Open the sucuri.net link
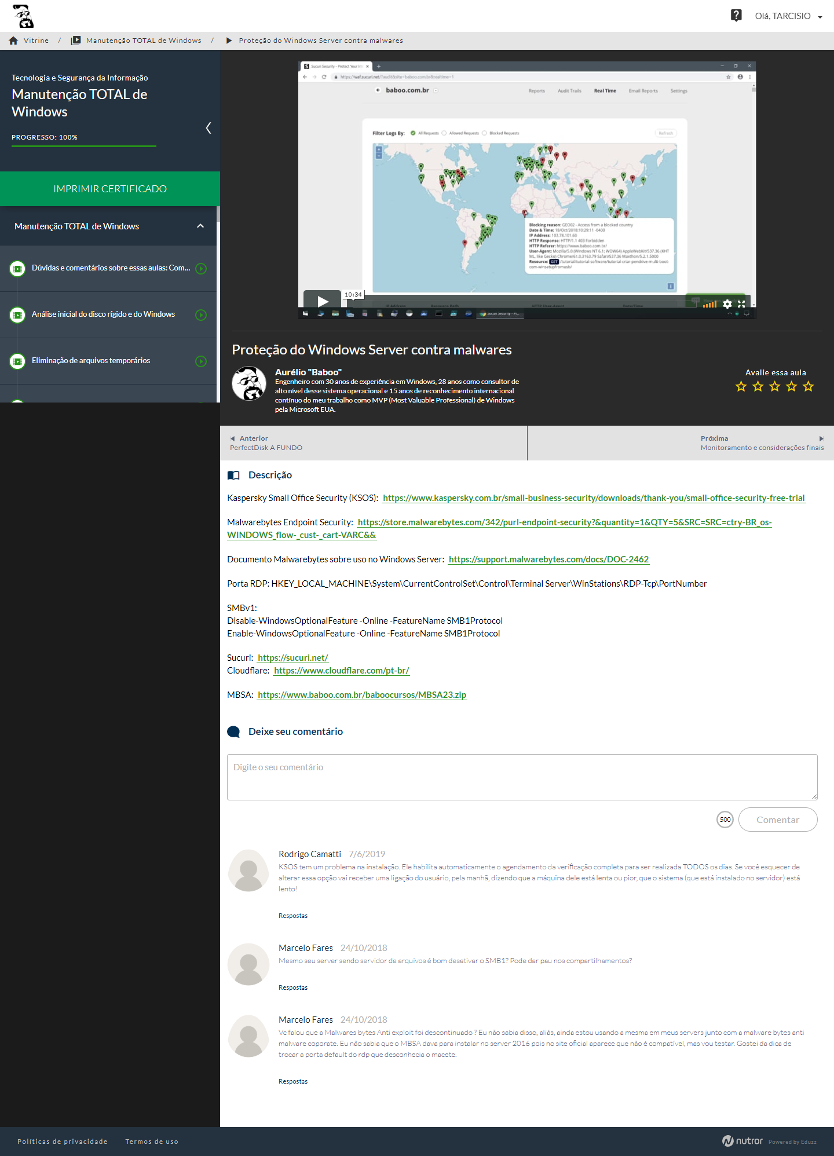The image size is (834, 1156). click(293, 658)
